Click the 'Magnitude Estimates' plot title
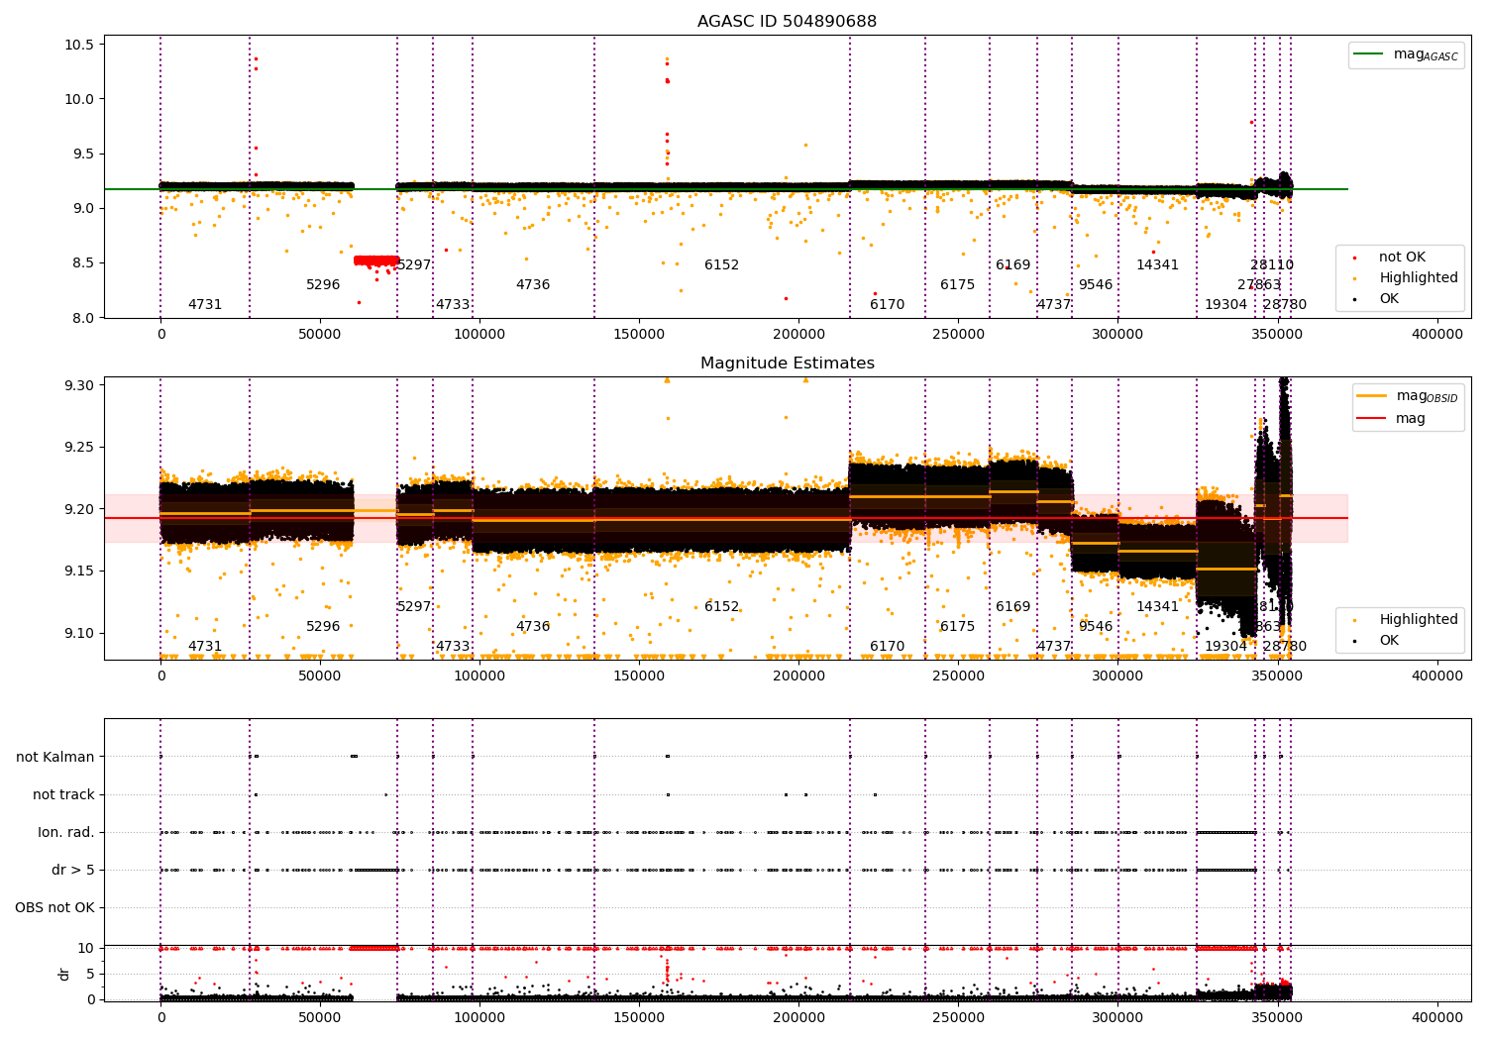 coord(787,364)
